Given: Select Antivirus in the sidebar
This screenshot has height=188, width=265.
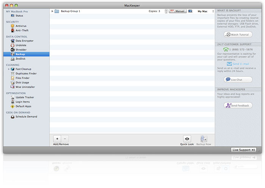Looking at the screenshot, I should [26, 26].
